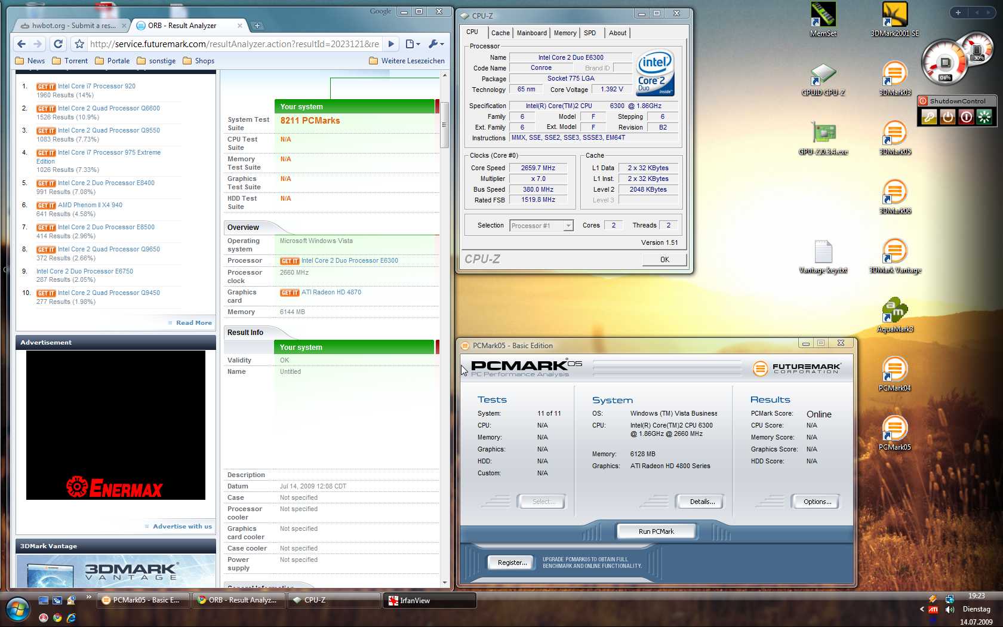Show hidden system tray icons arrow
Image resolution: width=1003 pixels, height=627 pixels.
click(x=922, y=609)
